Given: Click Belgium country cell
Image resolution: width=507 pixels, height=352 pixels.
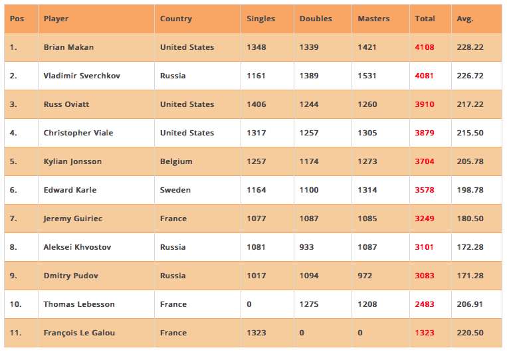Looking at the screenshot, I should 176,161.
